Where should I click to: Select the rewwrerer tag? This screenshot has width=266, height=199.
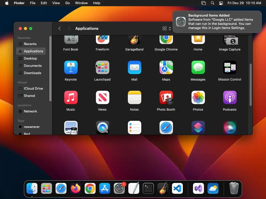pyautogui.click(x=31, y=127)
